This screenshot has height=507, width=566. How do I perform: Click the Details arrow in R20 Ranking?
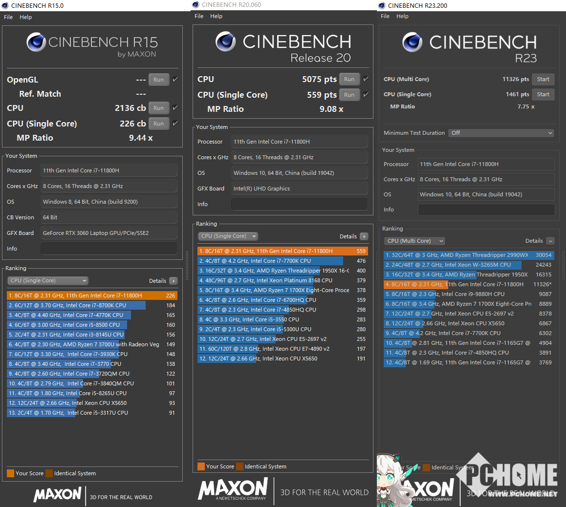pyautogui.click(x=364, y=236)
